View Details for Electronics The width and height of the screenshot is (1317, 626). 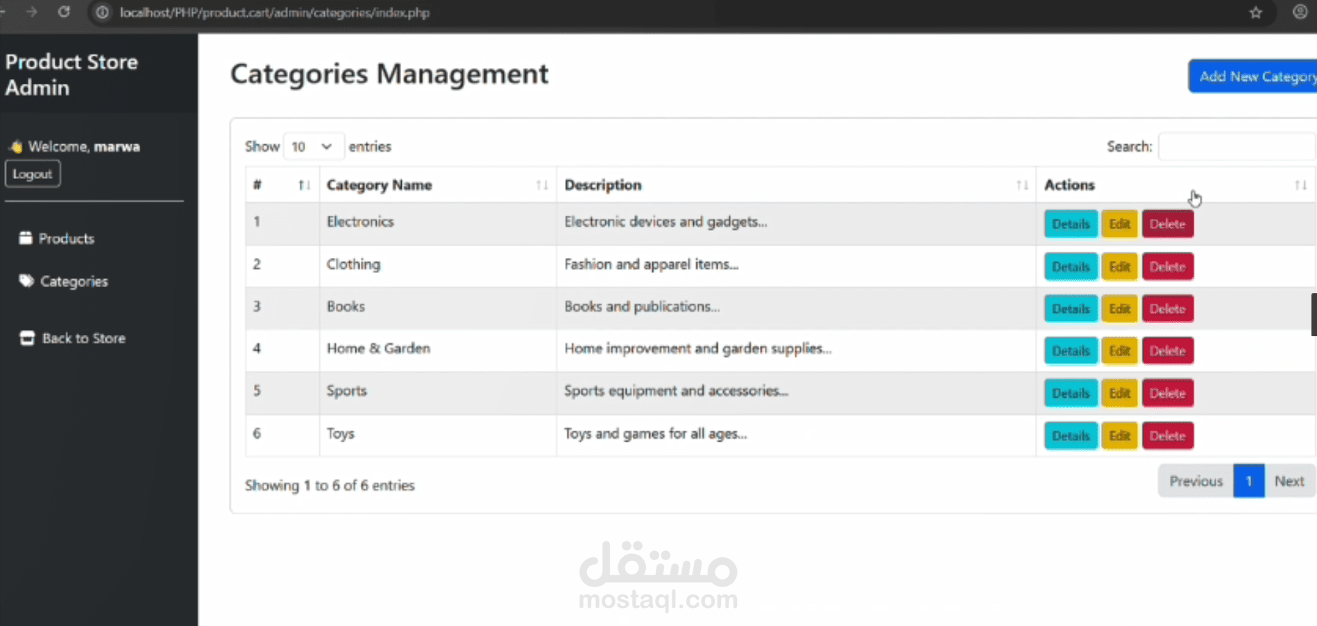click(x=1071, y=224)
